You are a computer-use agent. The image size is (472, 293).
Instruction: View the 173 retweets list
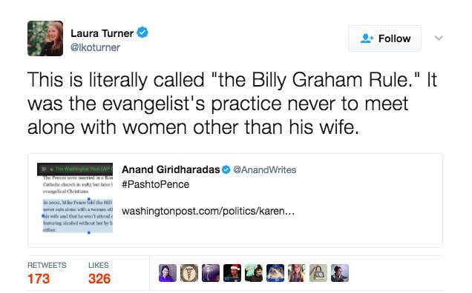(x=47, y=274)
